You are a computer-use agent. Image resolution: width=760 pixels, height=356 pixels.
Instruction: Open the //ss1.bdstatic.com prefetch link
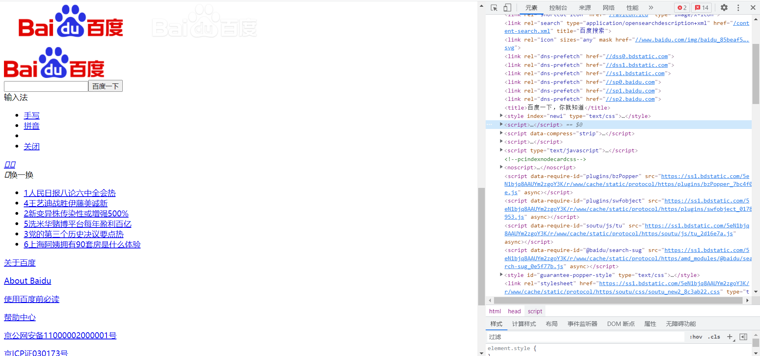[x=635, y=74]
